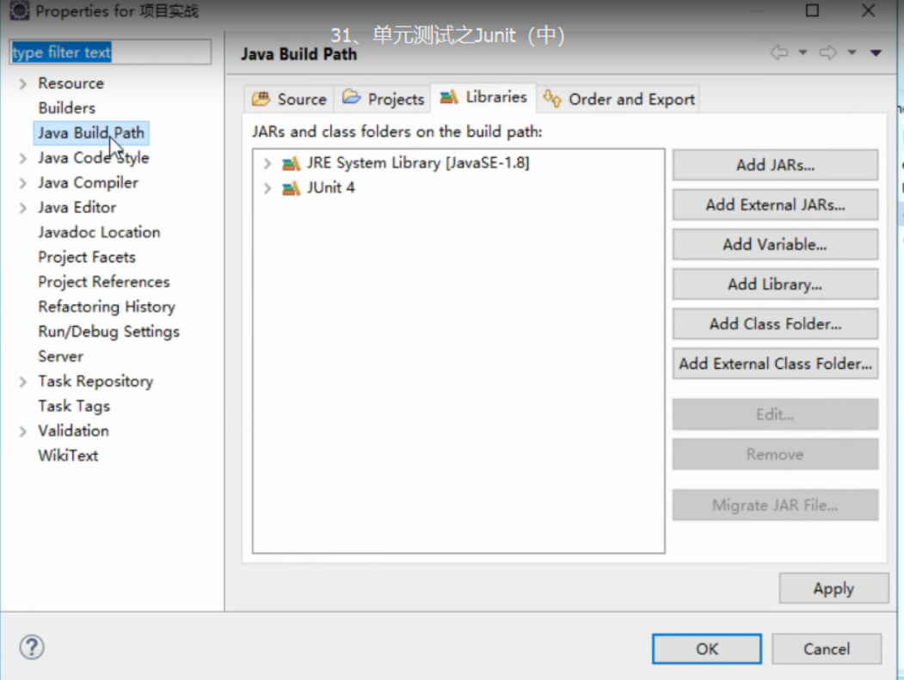
Task: Select Java Code Style item
Action: [x=94, y=158]
